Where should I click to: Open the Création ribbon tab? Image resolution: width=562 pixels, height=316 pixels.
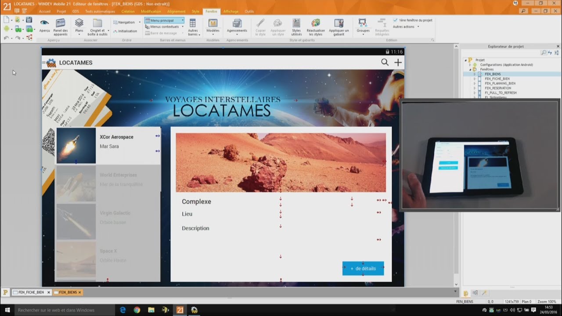coord(128,11)
